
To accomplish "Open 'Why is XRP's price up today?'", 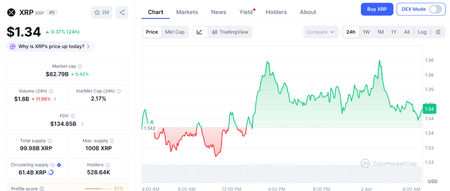I will pos(51,47).
